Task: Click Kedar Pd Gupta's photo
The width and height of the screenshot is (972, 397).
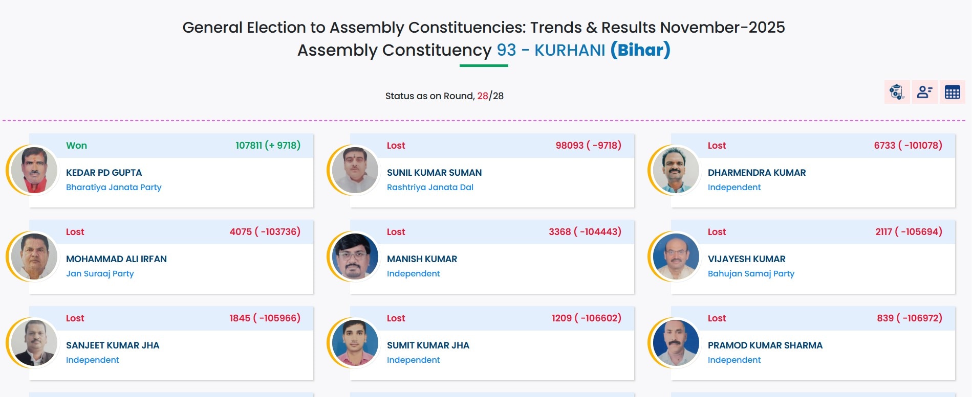Action: 34,170
